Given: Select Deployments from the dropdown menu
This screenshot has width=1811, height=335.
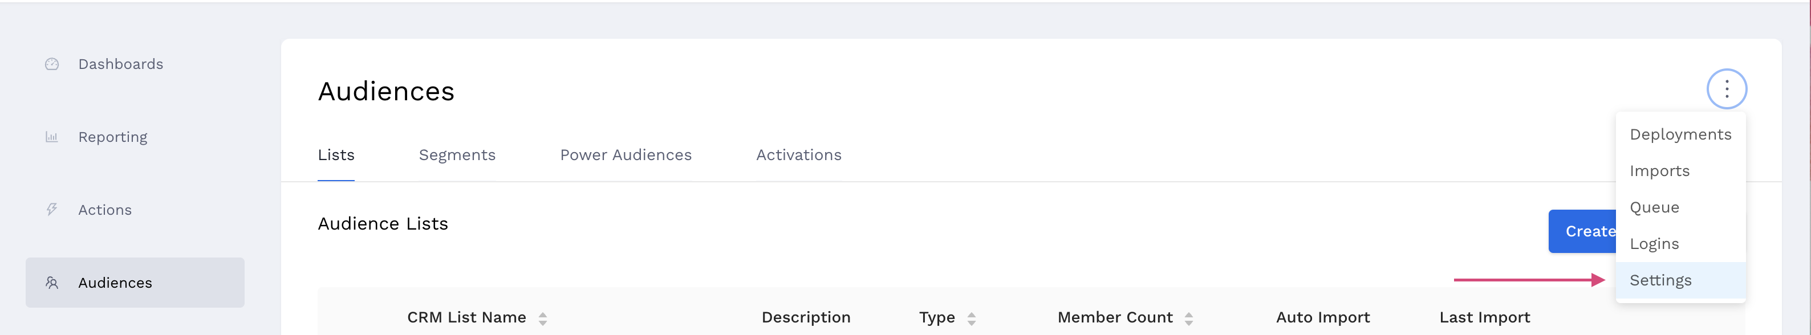Looking at the screenshot, I should click(1680, 134).
